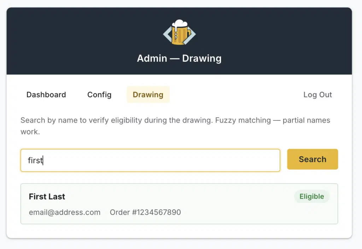The width and height of the screenshot is (362, 249).
Task: Click the semicolon on the beer mug
Action: [176, 37]
